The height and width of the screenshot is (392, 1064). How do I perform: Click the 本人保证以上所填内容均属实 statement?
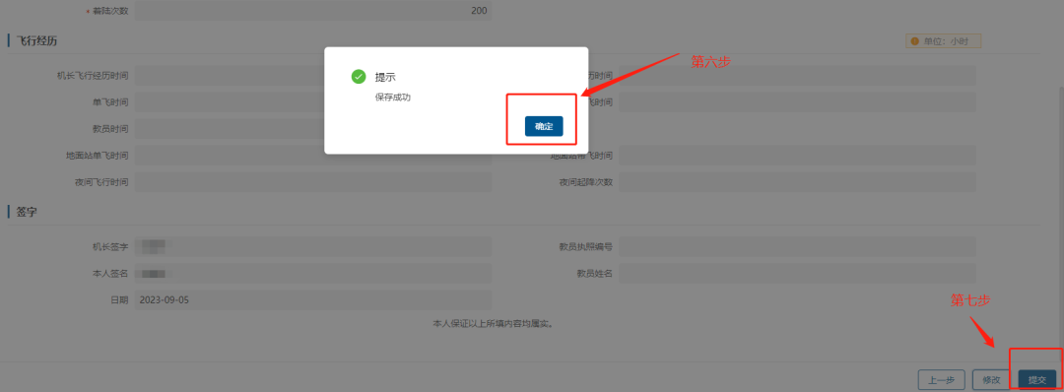[494, 323]
